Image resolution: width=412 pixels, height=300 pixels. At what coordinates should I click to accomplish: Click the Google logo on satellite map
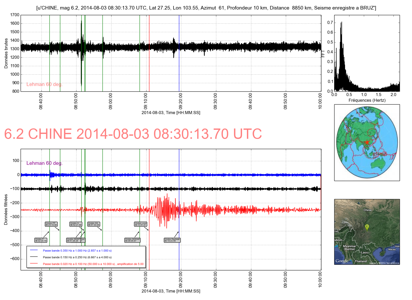point(342,261)
